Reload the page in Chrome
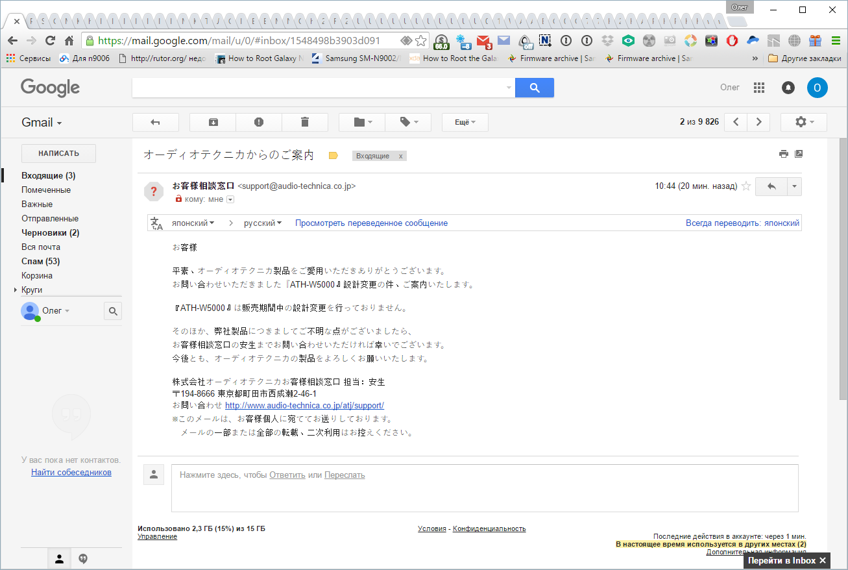 point(50,41)
